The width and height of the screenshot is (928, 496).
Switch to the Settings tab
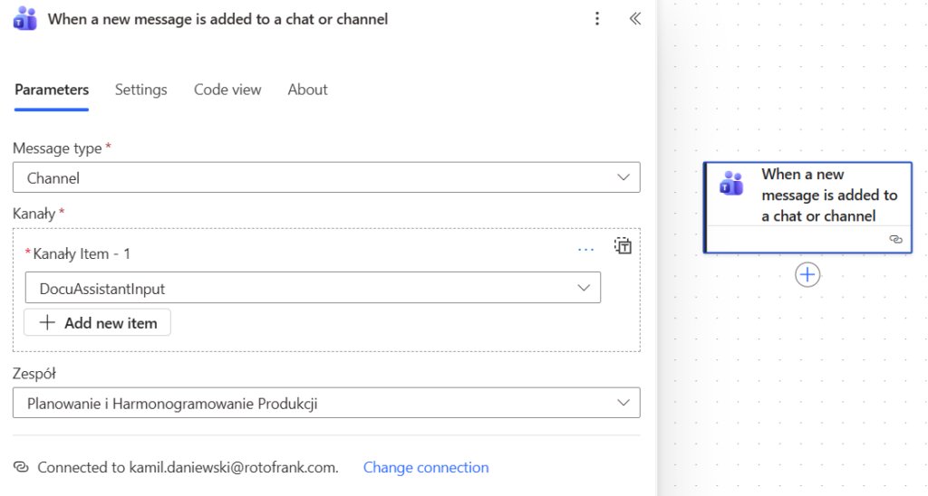[x=140, y=90]
